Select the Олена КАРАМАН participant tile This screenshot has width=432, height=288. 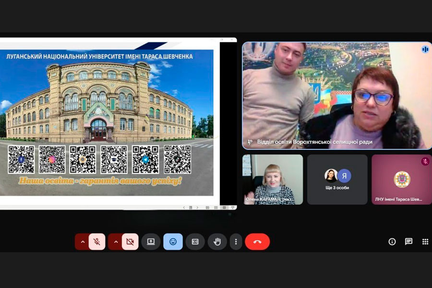tap(273, 180)
